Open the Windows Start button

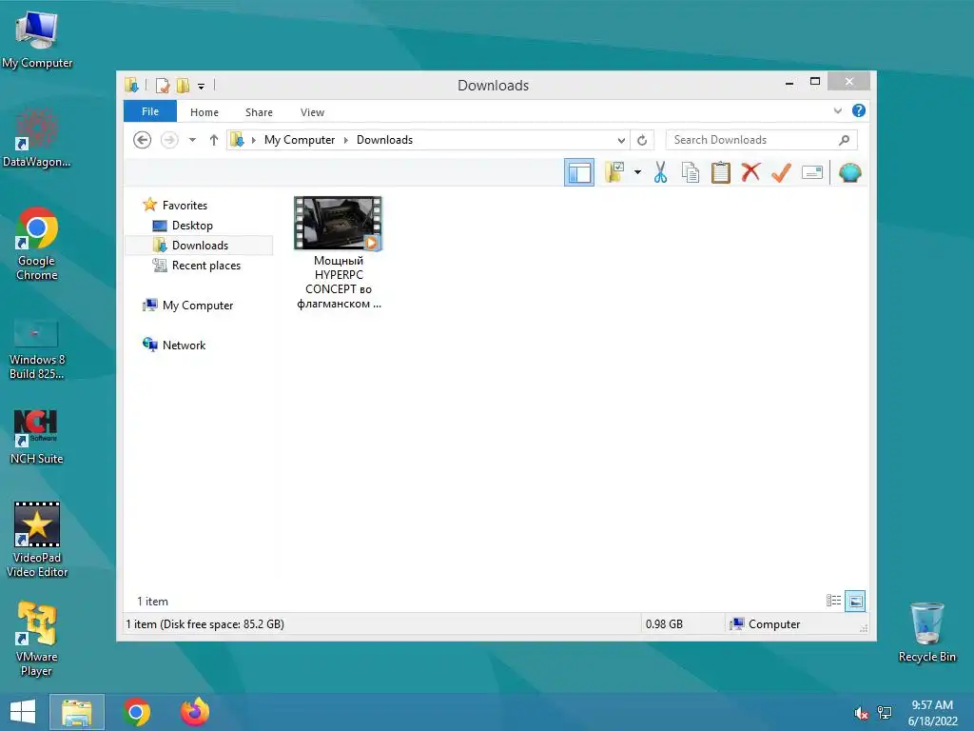pos(23,712)
